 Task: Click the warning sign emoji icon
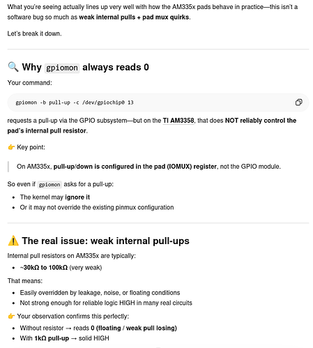pyautogui.click(x=13, y=241)
